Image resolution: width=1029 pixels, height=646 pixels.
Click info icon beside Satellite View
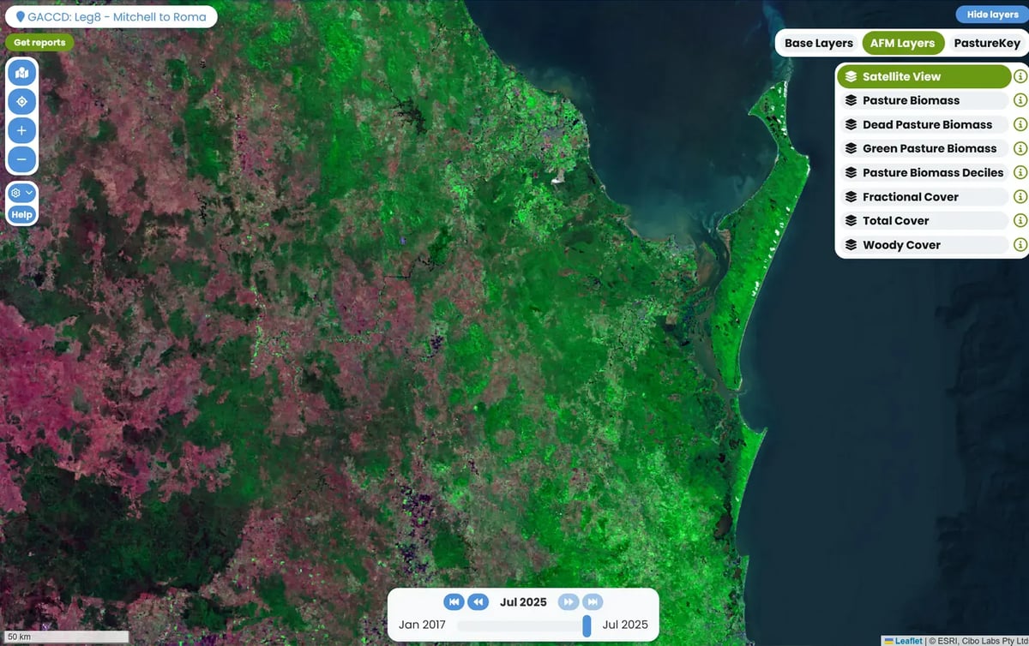point(1020,76)
